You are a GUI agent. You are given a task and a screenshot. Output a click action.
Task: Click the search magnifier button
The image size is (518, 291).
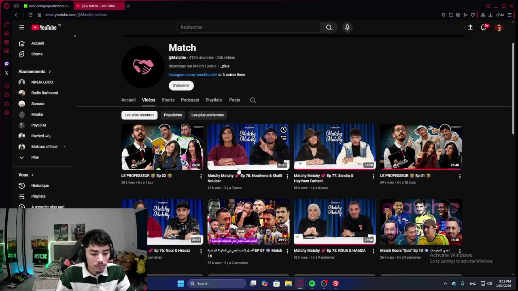pos(329,27)
